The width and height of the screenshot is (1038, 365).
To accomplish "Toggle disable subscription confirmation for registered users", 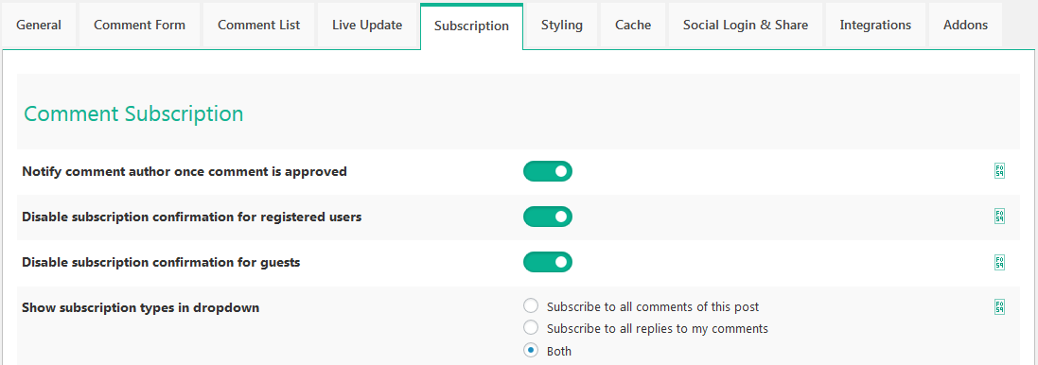I will click(548, 217).
